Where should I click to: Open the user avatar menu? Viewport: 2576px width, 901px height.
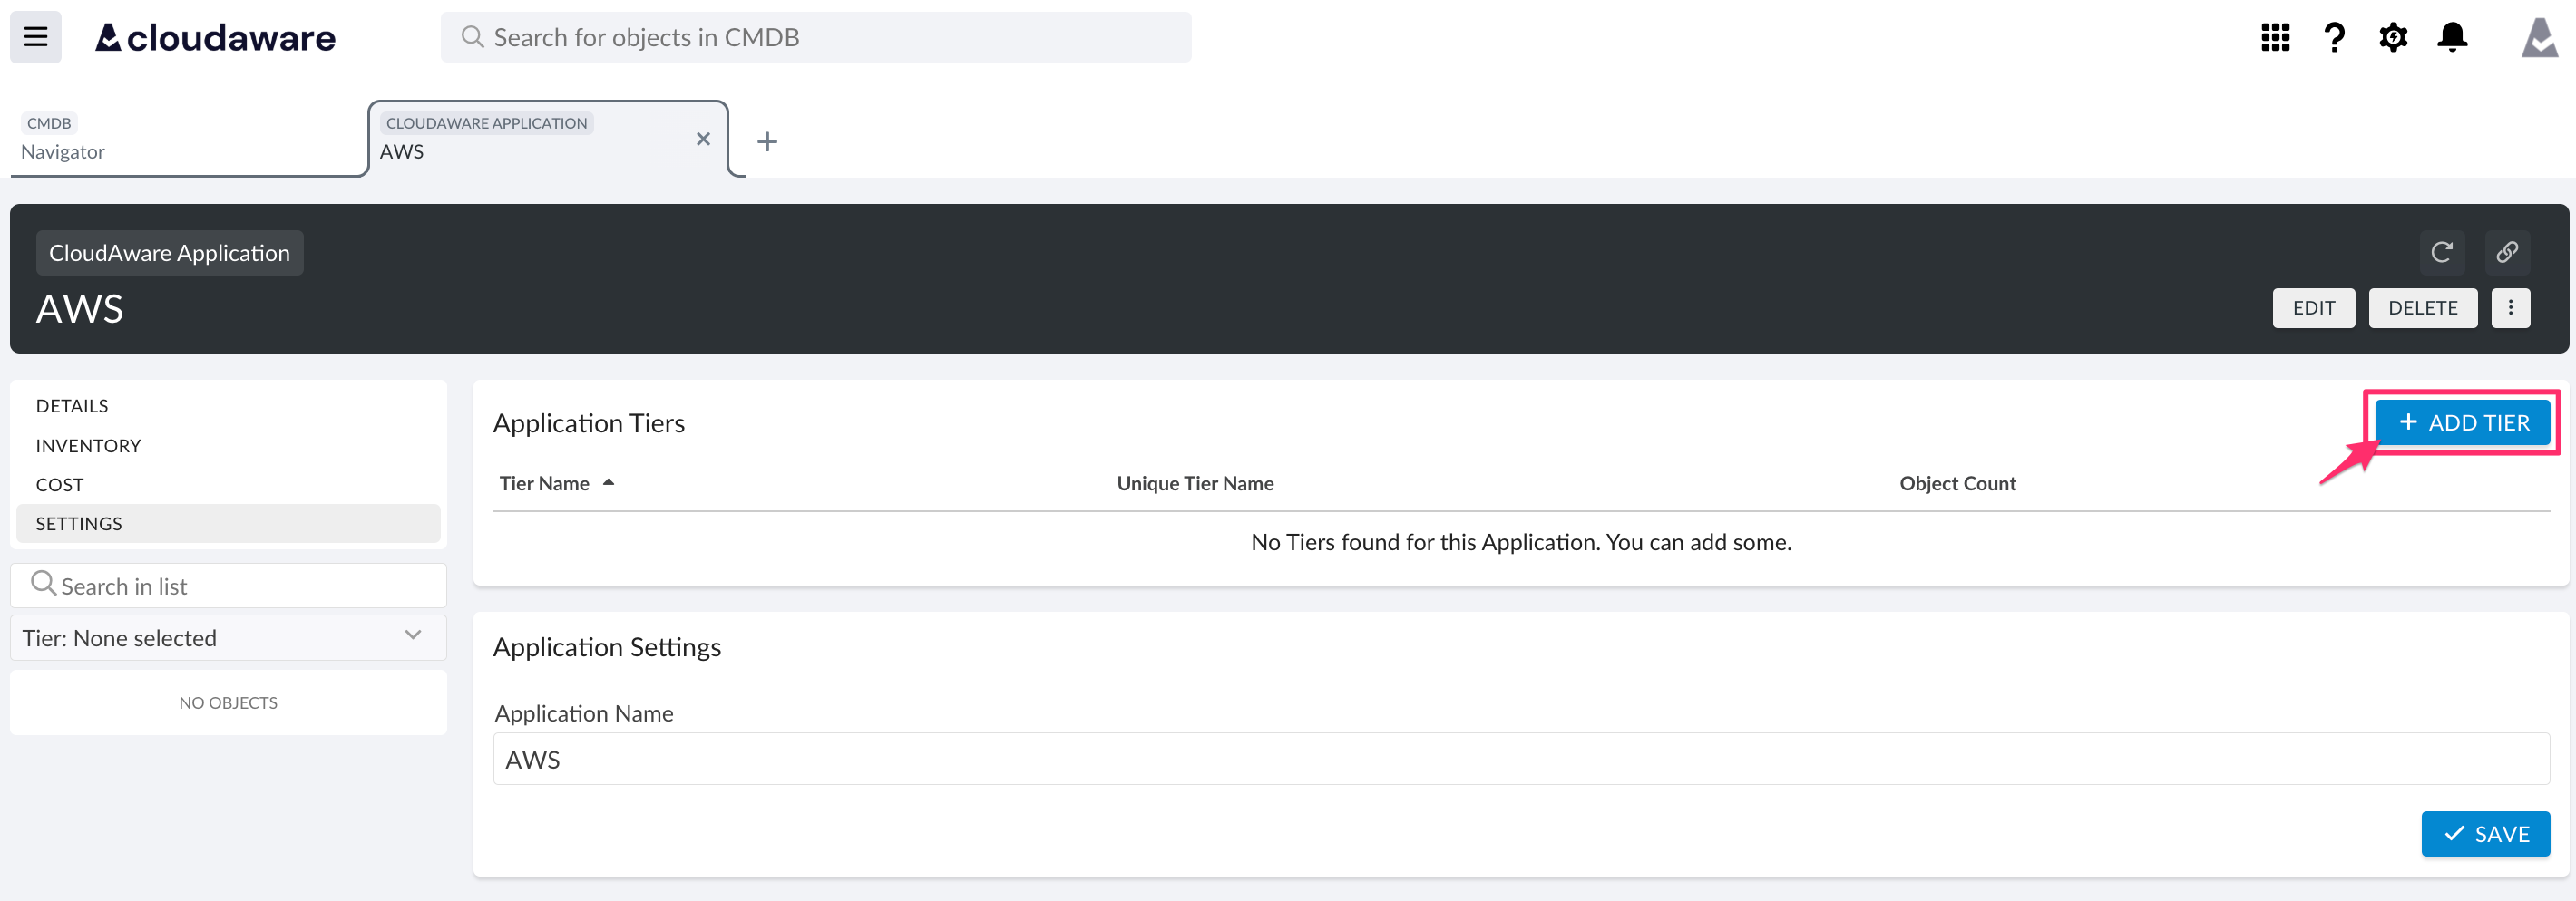2539,37
